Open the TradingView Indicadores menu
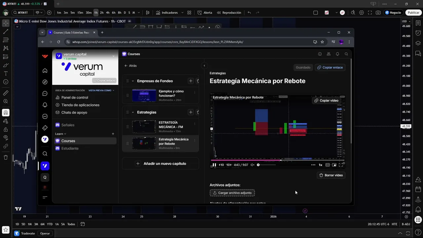 tap(167, 13)
